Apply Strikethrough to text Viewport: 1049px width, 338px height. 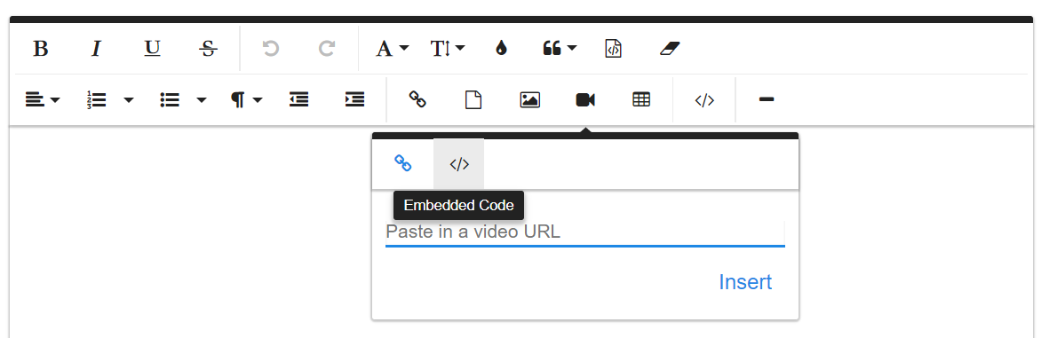(209, 49)
